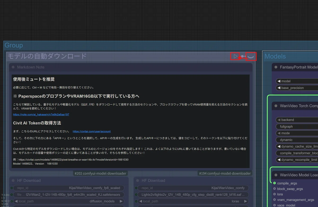Click the lora input port
Image resolution: width=318 pixels, height=207 pixels.
(x=275, y=194)
